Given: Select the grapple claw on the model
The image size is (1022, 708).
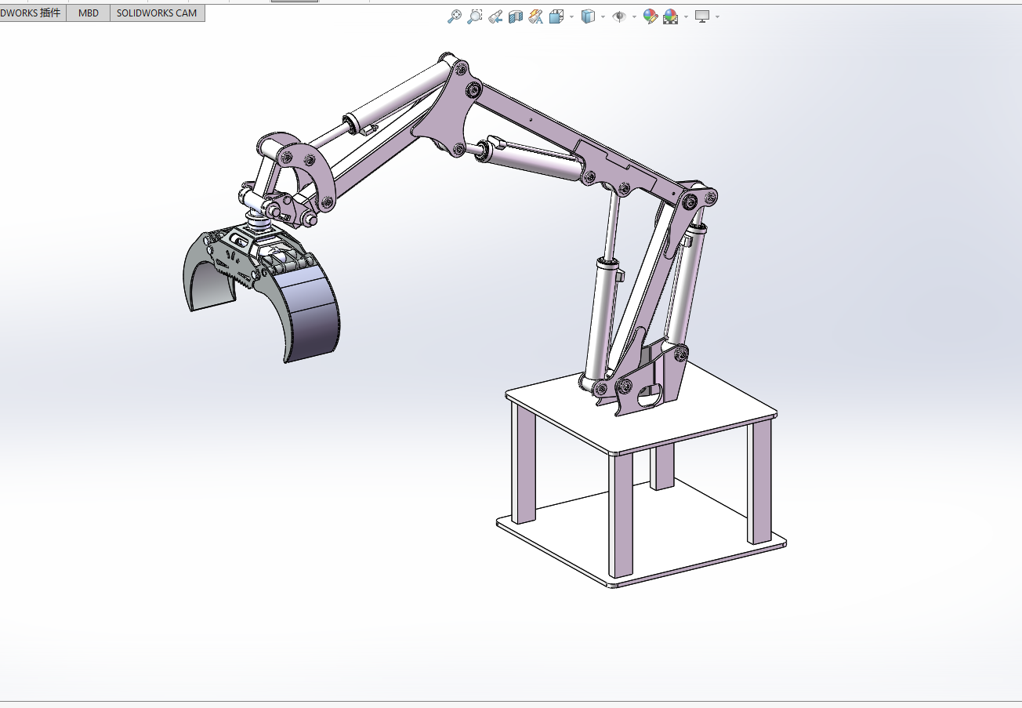Looking at the screenshot, I should [310, 302].
